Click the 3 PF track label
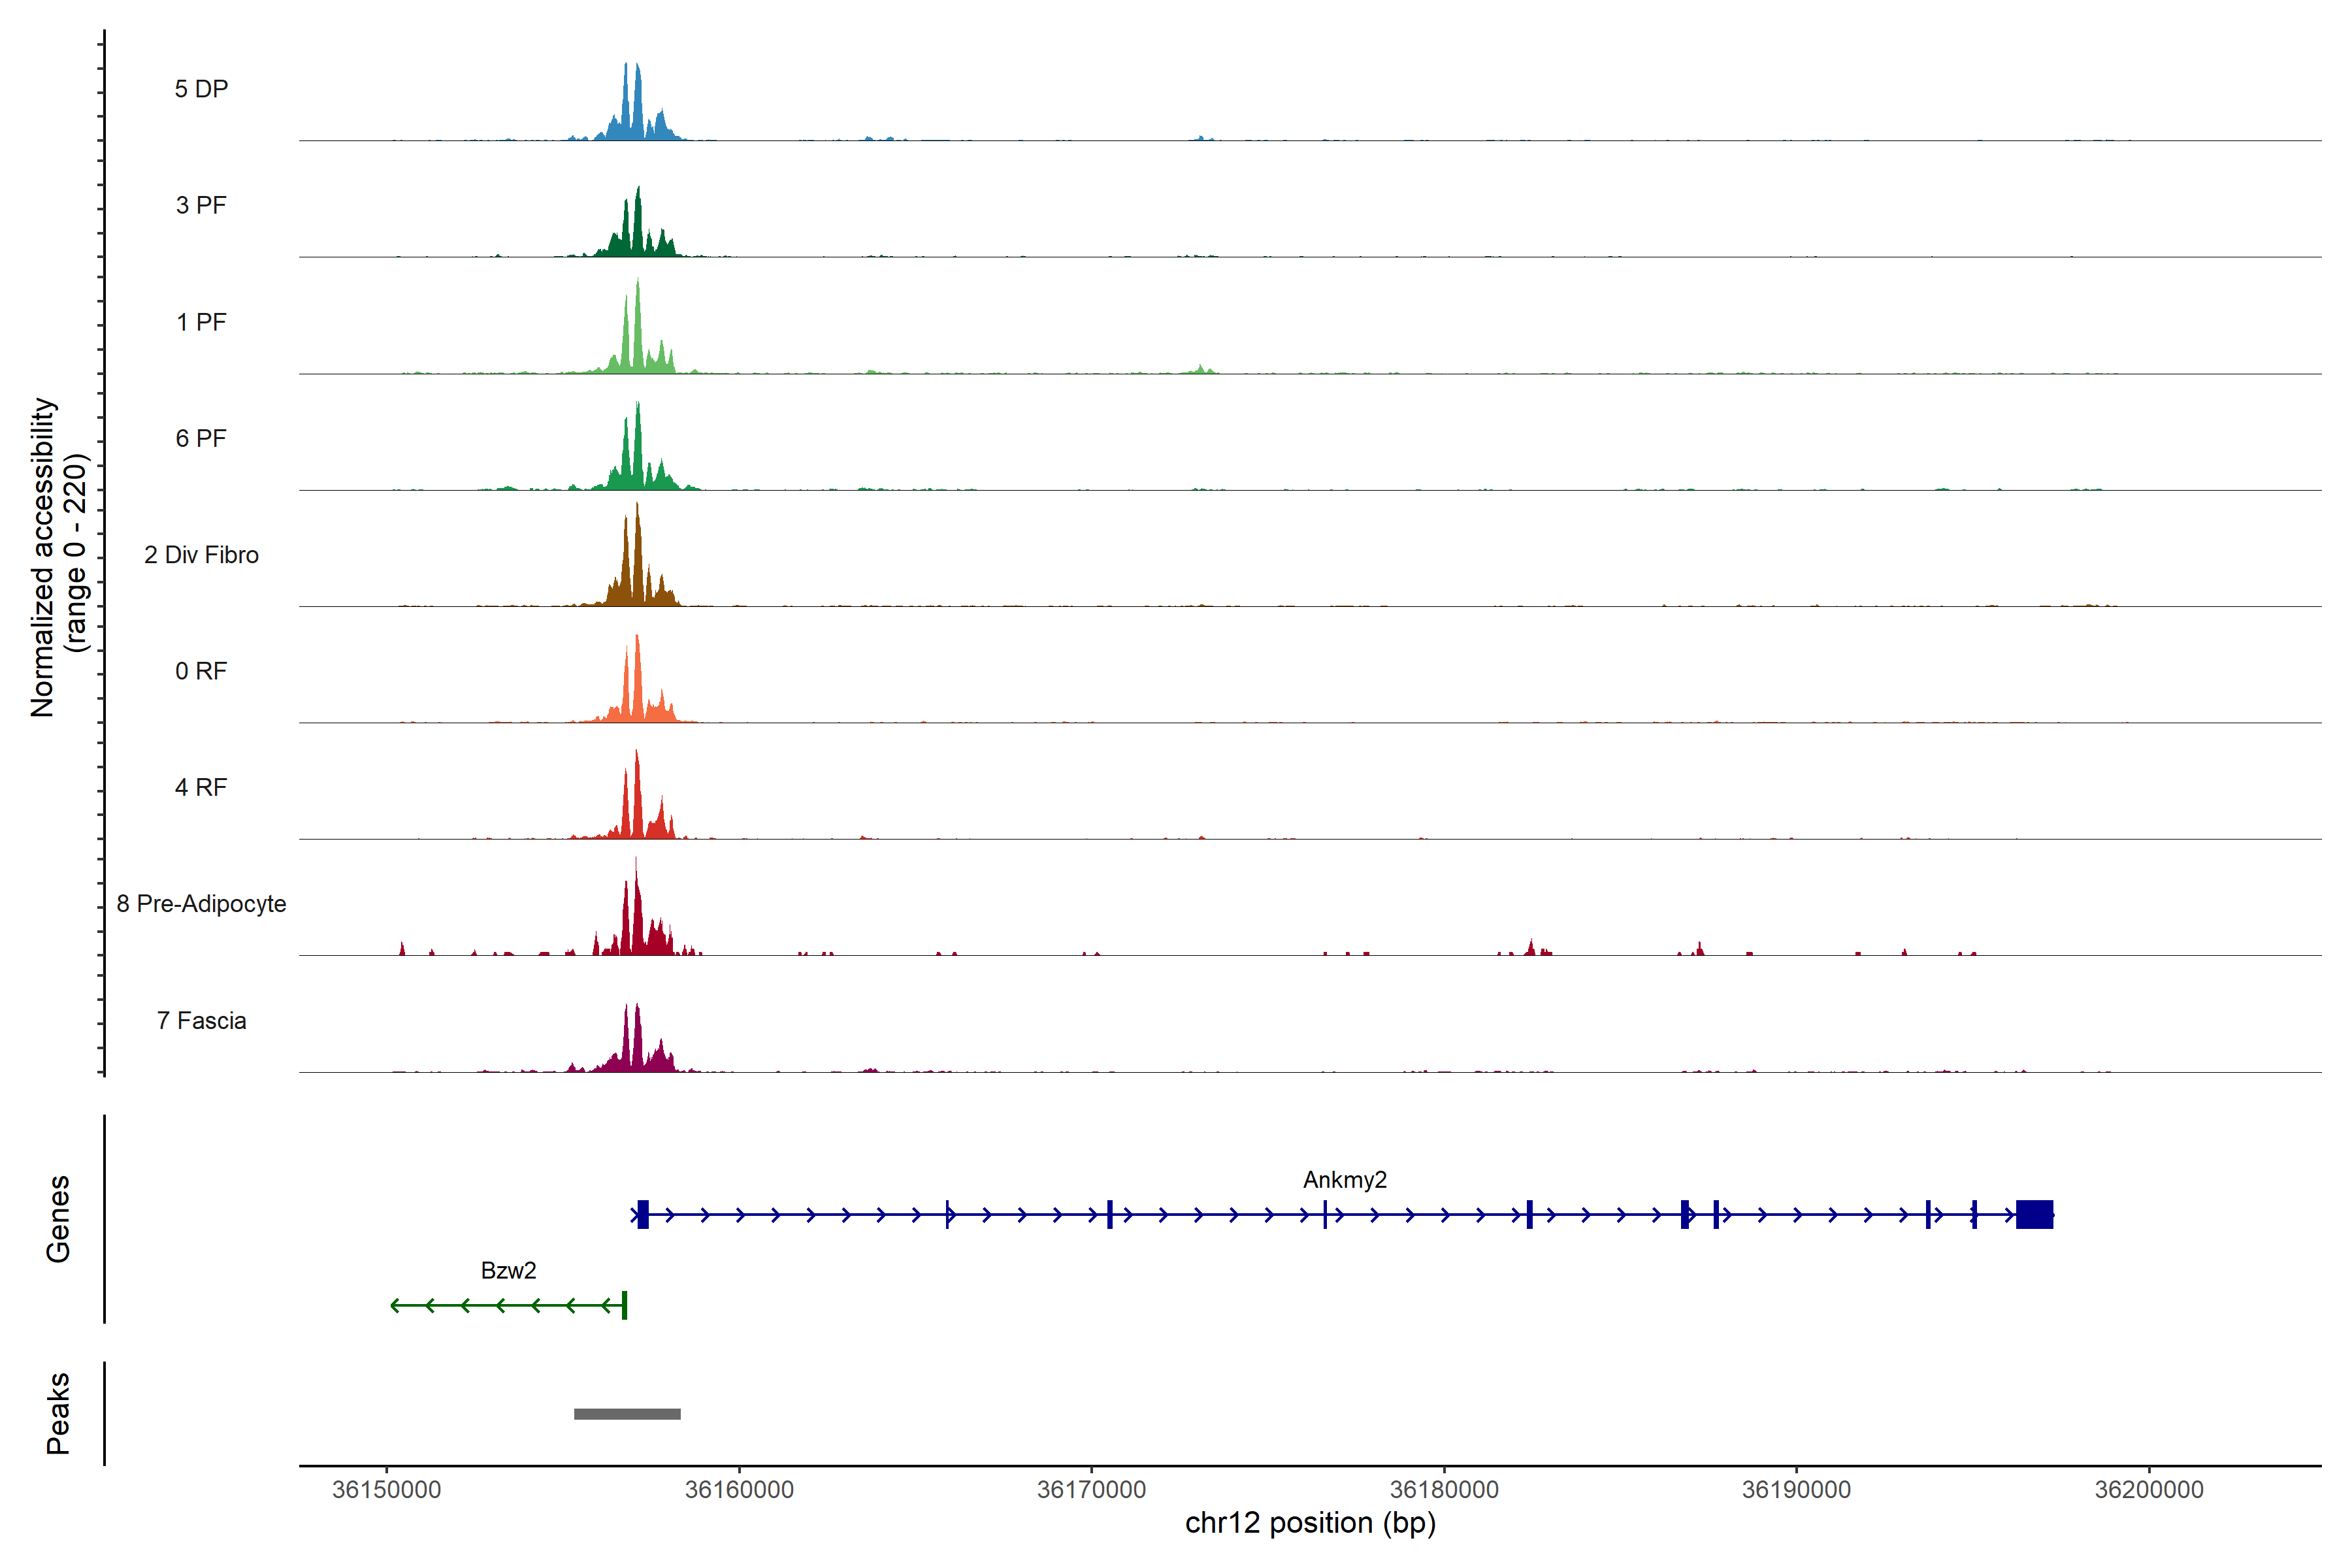The image size is (2352, 1568). pyautogui.click(x=201, y=205)
